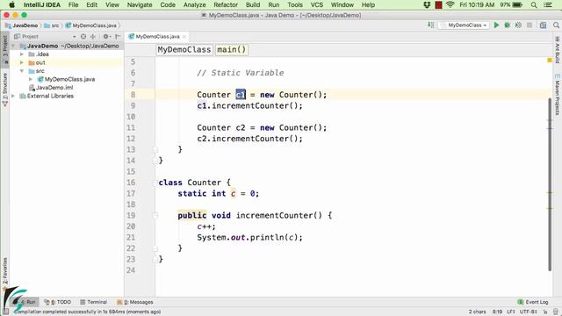Click the Hector inspector icon in status bar
The width and height of the screenshot is (562, 316).
pyautogui.click(x=555, y=312)
